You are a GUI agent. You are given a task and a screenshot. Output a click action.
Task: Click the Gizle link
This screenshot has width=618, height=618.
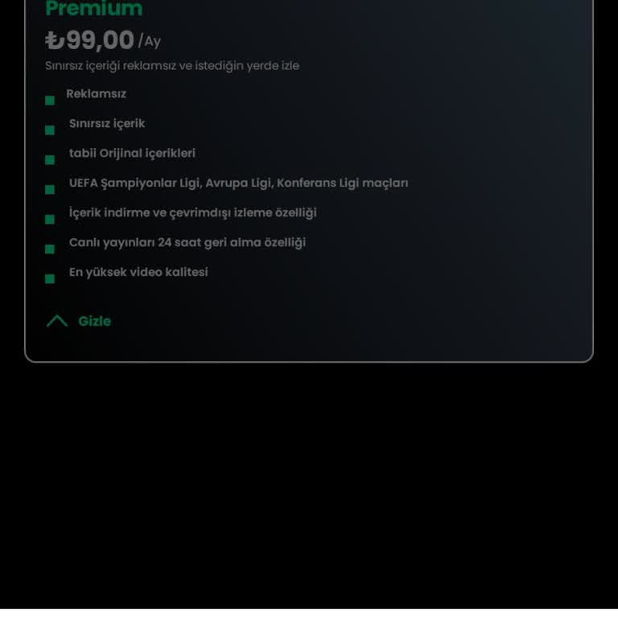(94, 321)
